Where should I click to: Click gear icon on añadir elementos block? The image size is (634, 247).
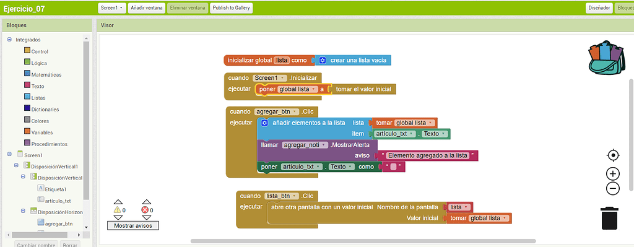tap(264, 123)
